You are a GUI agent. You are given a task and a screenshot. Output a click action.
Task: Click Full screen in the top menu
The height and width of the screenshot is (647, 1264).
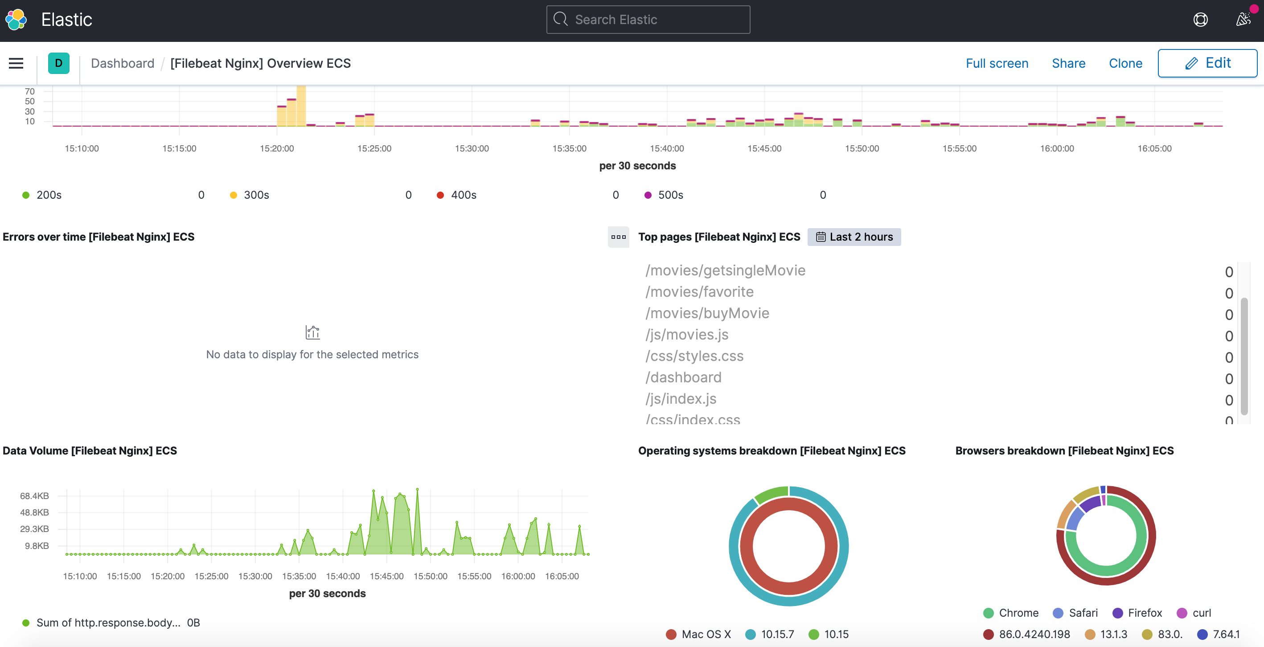(x=997, y=63)
